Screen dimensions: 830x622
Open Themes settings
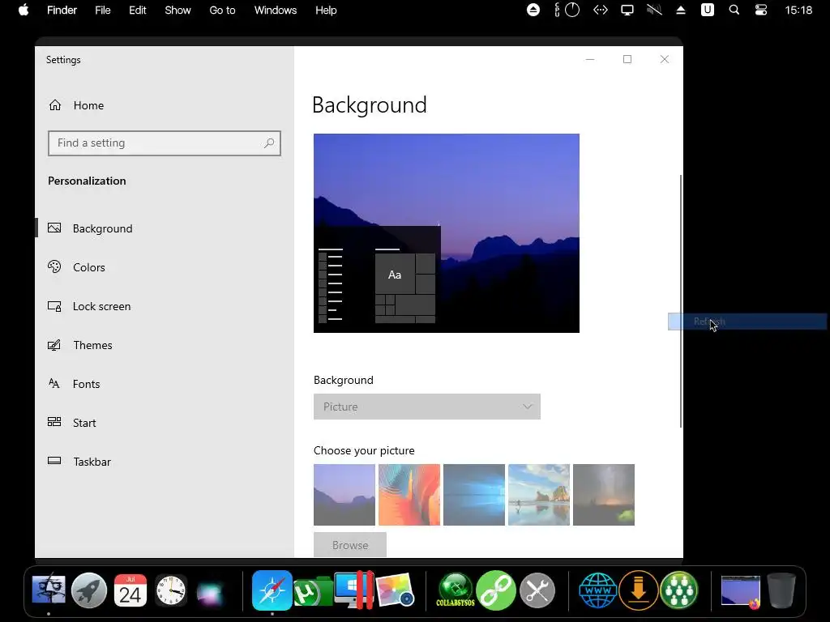(92, 345)
